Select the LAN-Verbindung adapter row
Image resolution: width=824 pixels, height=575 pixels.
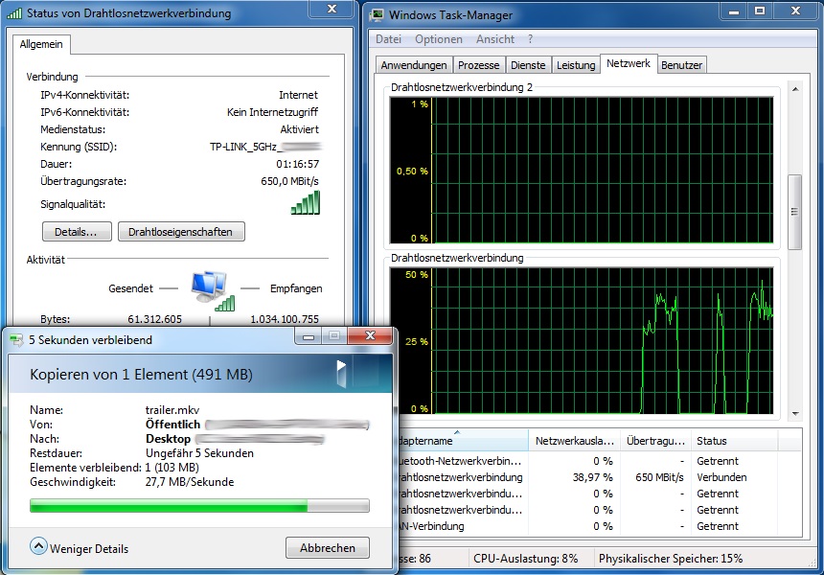click(599, 526)
